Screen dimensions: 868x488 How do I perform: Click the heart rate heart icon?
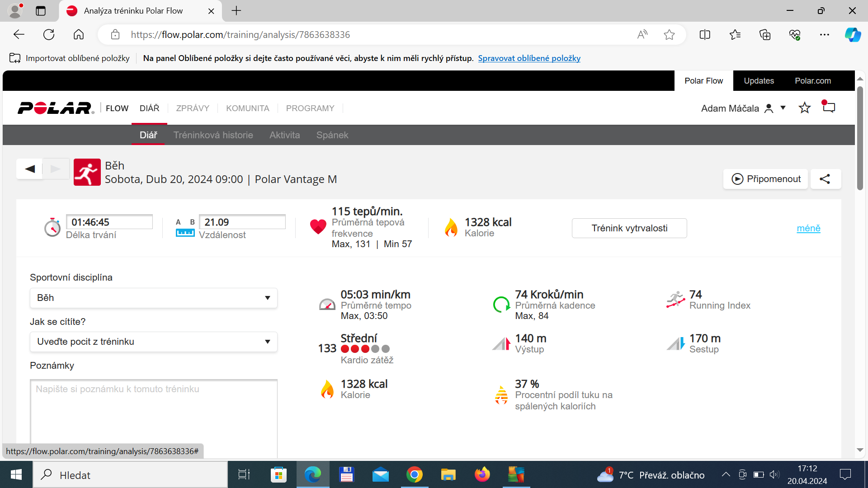[318, 227]
